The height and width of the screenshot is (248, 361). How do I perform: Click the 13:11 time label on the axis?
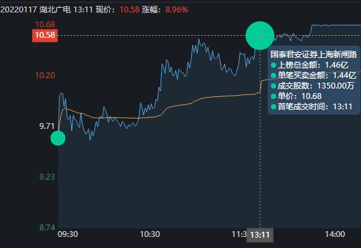pos(260,235)
